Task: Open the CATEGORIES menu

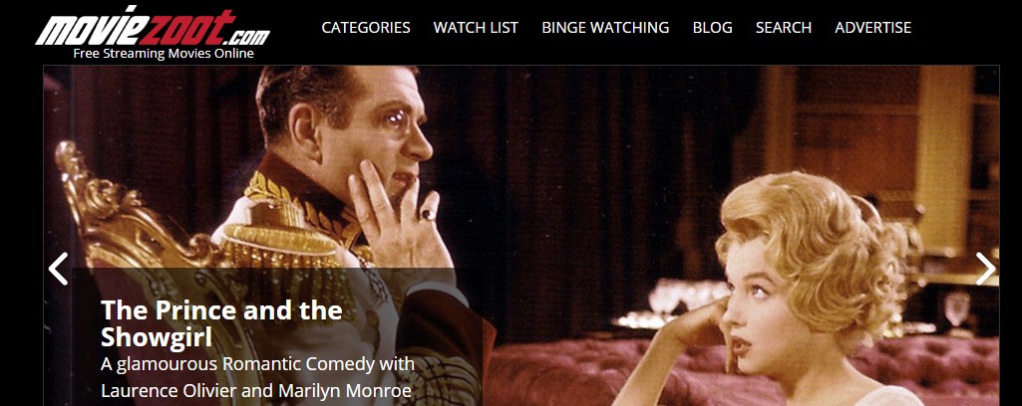Action: pyautogui.click(x=366, y=27)
